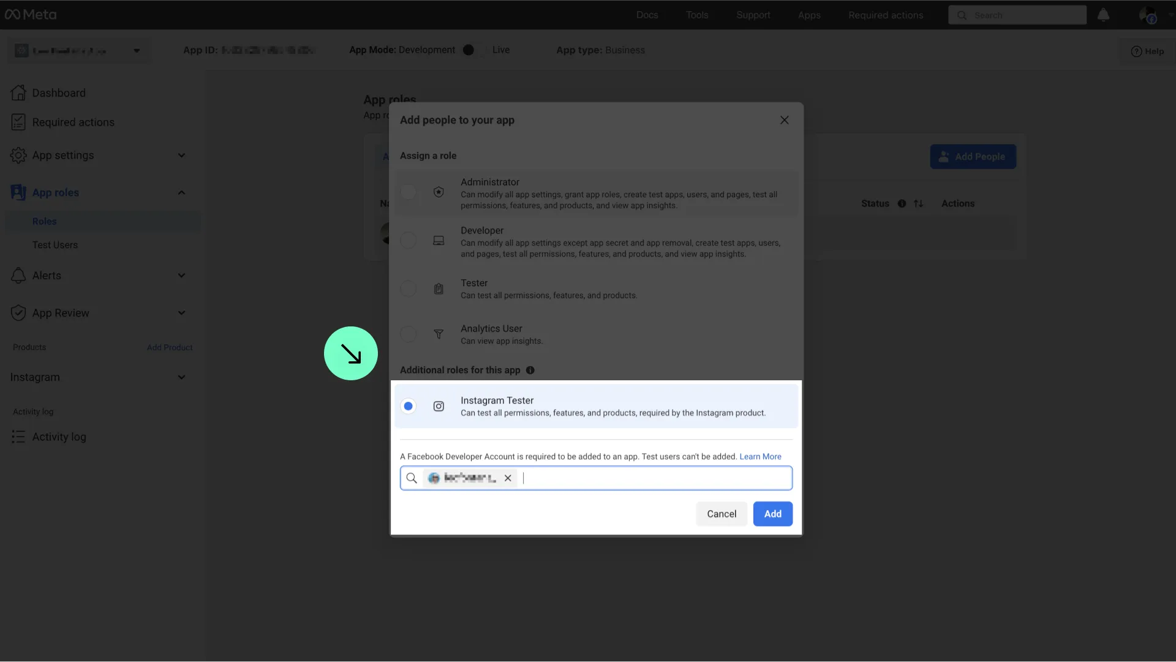The width and height of the screenshot is (1176, 662).
Task: Click the Tester clipboard role icon
Action: tap(439, 288)
